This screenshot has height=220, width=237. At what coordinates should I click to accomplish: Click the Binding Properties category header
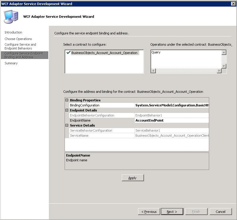click(x=85, y=100)
